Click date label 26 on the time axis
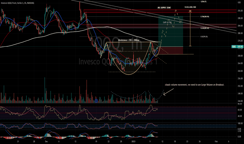The width and height of the screenshot is (244, 144). pos(200,141)
